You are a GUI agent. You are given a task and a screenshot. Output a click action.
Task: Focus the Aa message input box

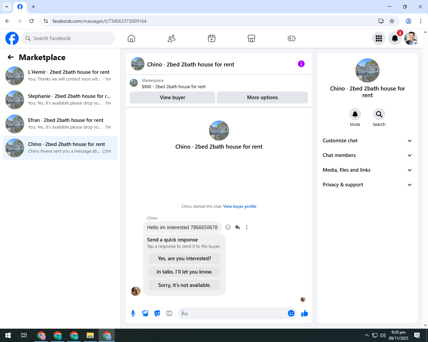[233, 313]
